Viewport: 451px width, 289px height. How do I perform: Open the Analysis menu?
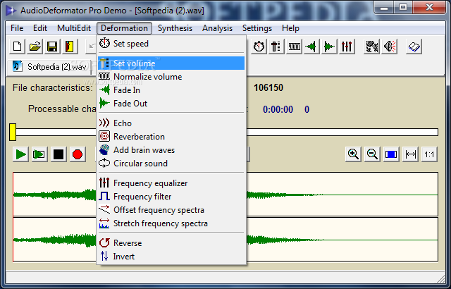[x=217, y=28]
